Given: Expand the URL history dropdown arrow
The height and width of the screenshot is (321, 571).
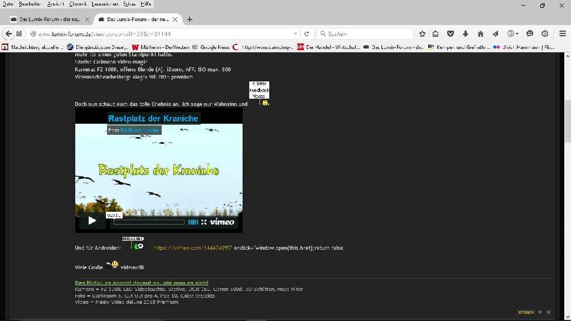Looking at the screenshot, I should (x=296, y=34).
